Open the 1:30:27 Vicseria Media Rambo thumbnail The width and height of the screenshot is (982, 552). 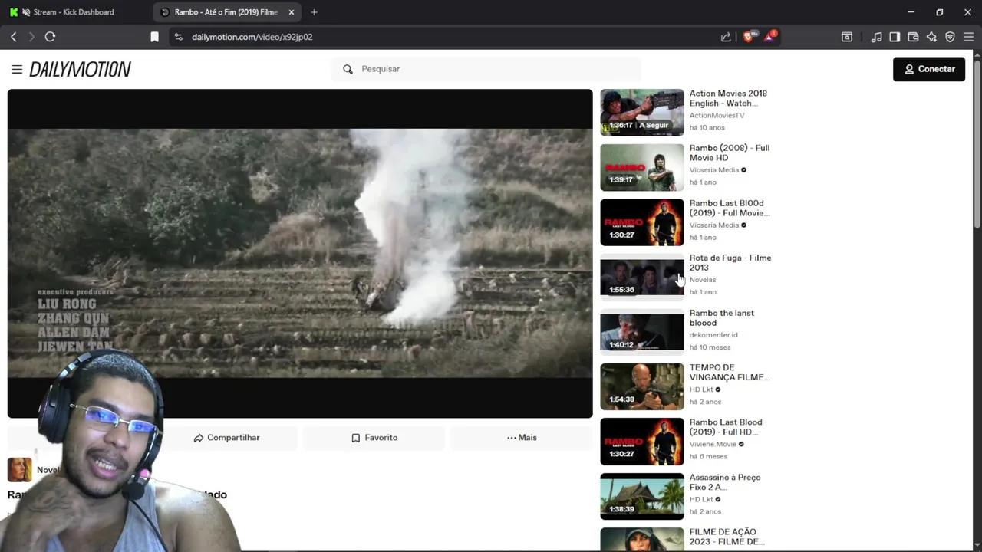point(642,222)
